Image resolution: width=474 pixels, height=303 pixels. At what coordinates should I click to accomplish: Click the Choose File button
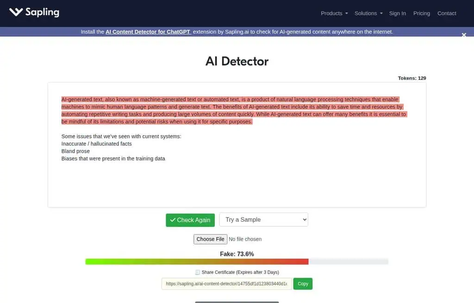tap(211, 239)
